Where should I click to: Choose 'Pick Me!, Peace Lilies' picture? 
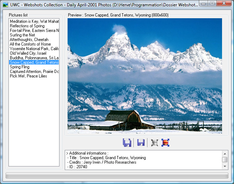[x=34, y=76]
